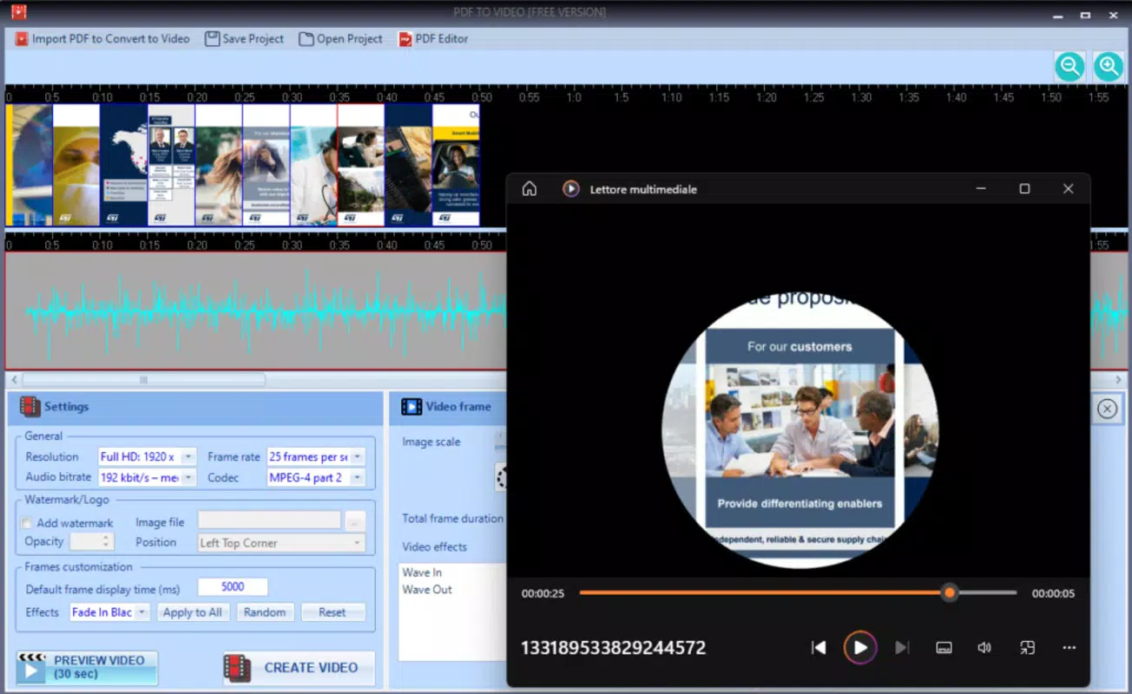Launch the PDF Editor
The width and height of the screenshot is (1132, 694).
click(x=433, y=39)
